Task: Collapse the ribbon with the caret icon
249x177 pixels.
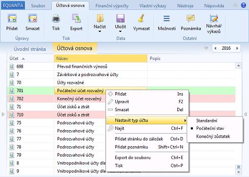Action: coord(235,5)
